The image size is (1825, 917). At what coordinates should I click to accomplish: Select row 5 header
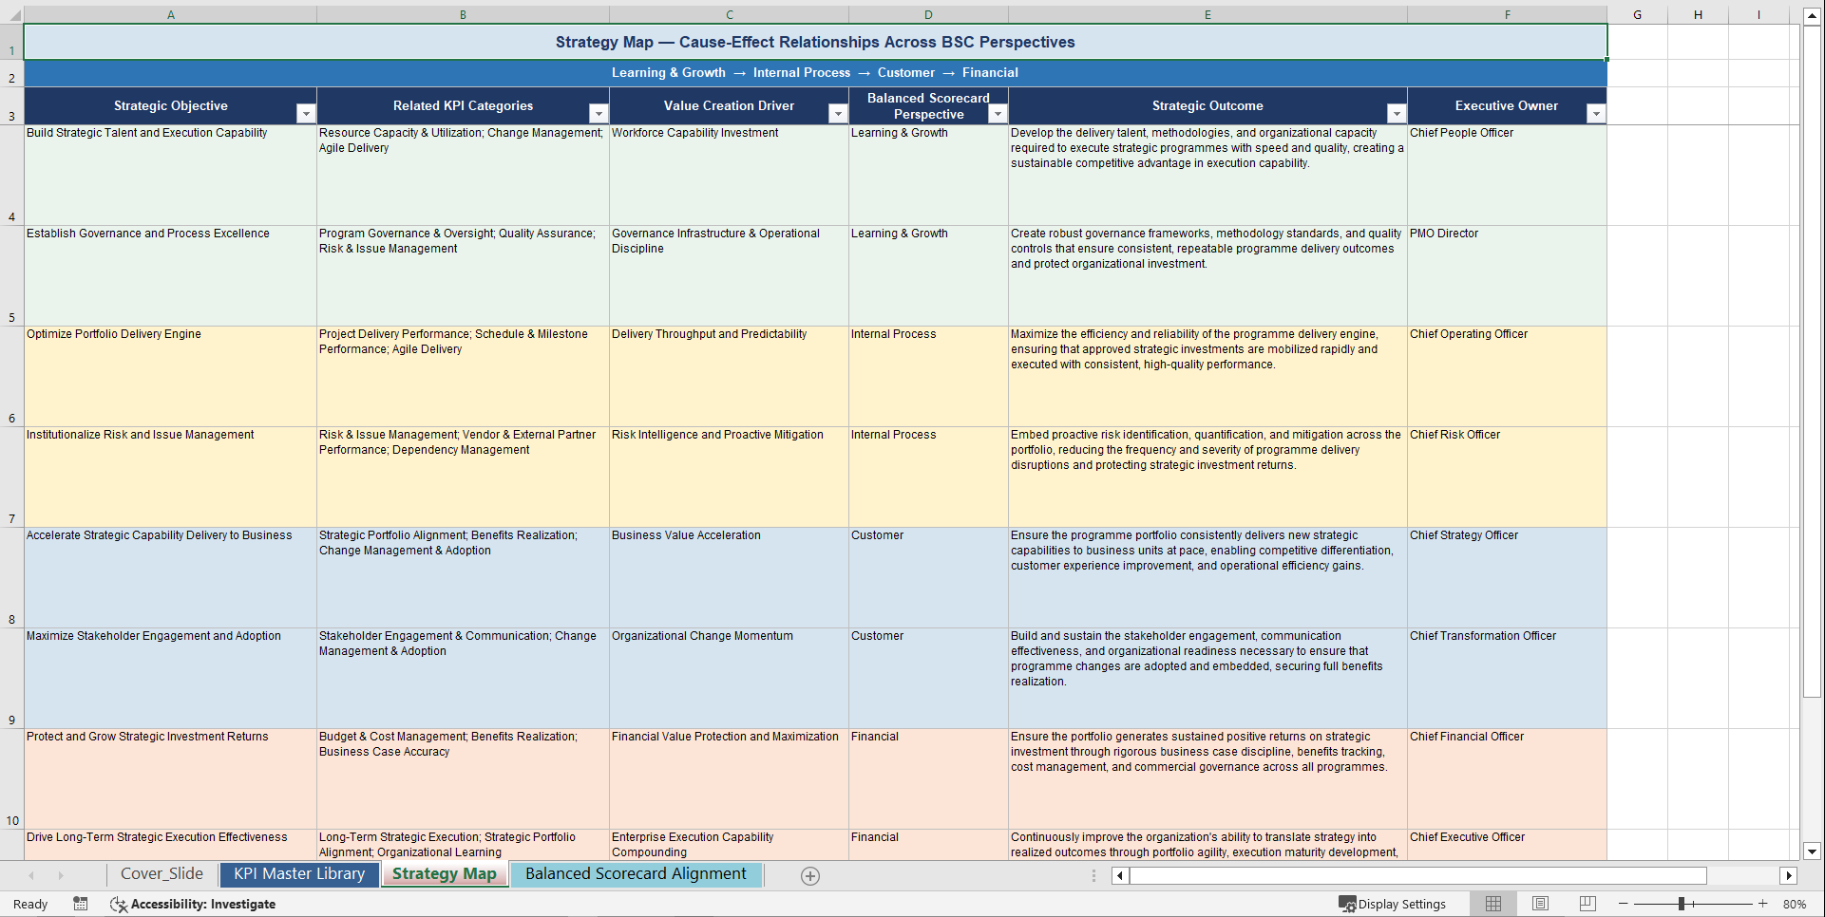(12, 276)
